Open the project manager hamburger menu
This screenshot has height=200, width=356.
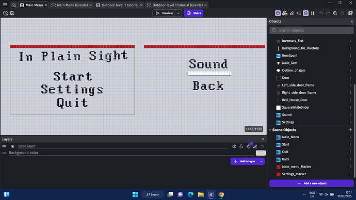[5, 5]
